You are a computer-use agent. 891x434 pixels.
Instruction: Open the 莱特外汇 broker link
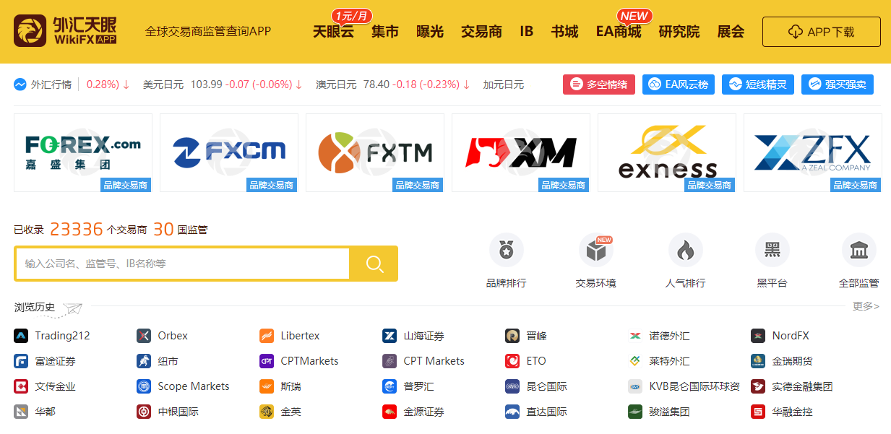669,361
